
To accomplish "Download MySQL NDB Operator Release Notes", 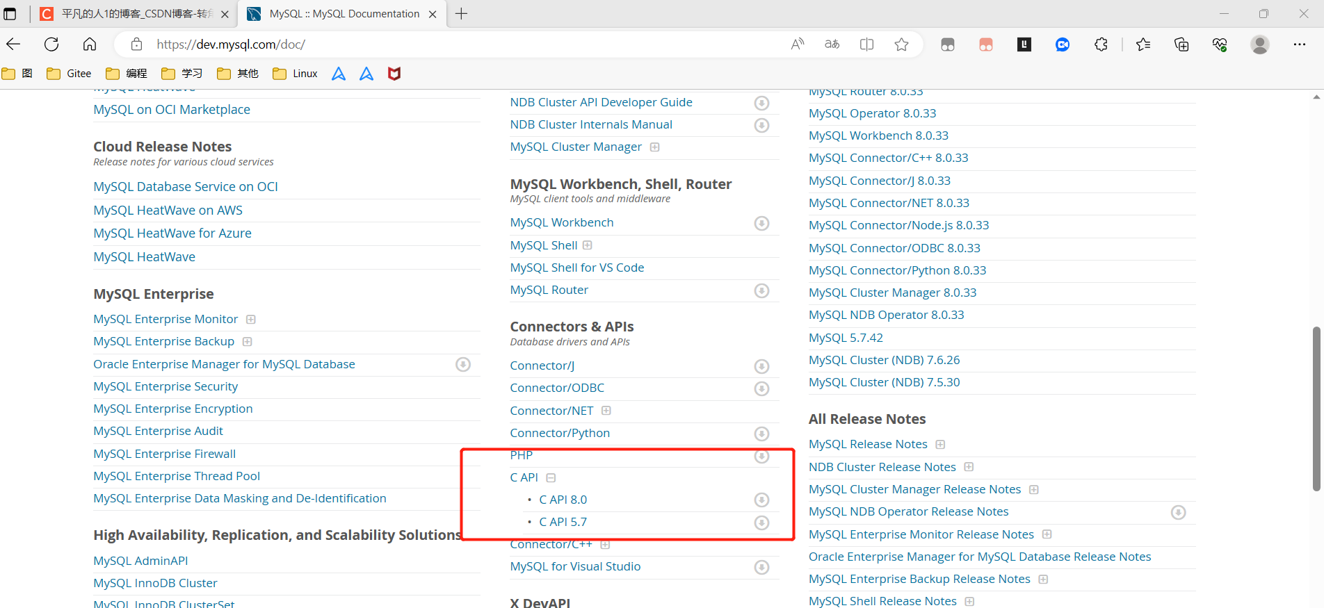I will pyautogui.click(x=1178, y=512).
